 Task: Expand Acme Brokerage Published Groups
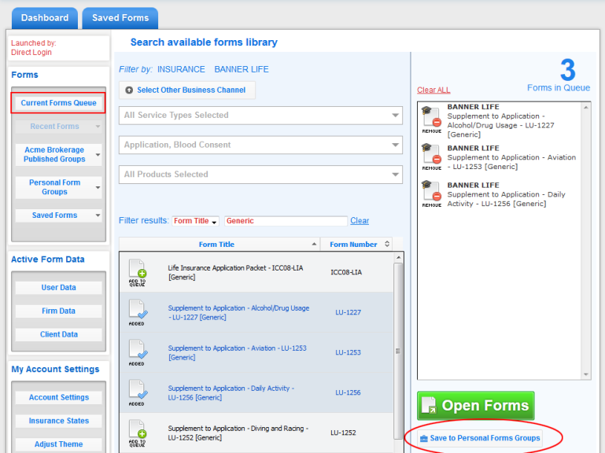[x=58, y=154]
